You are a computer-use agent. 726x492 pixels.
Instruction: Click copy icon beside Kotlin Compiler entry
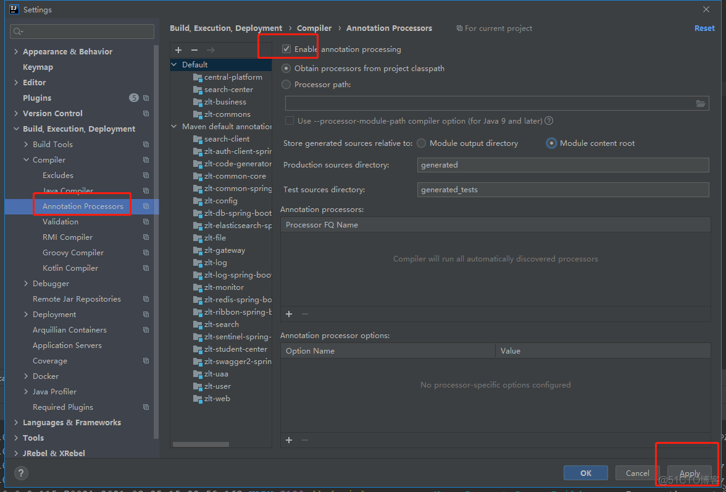(146, 268)
